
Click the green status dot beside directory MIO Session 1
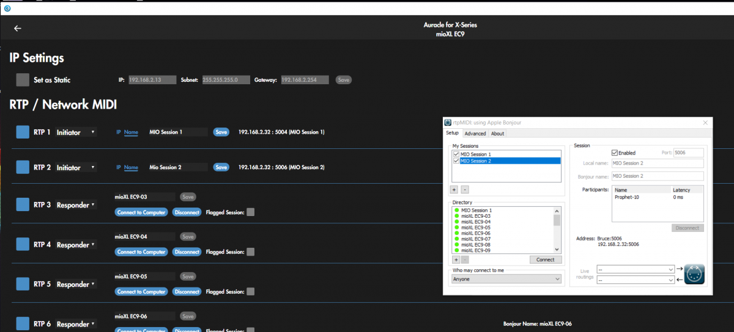click(457, 210)
